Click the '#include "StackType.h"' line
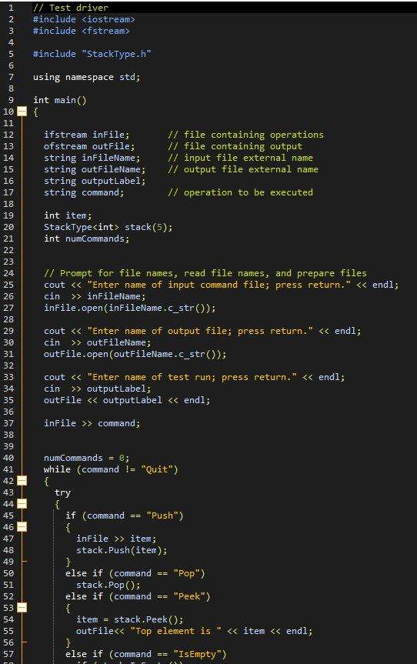This screenshot has width=417, height=664. tap(92, 54)
